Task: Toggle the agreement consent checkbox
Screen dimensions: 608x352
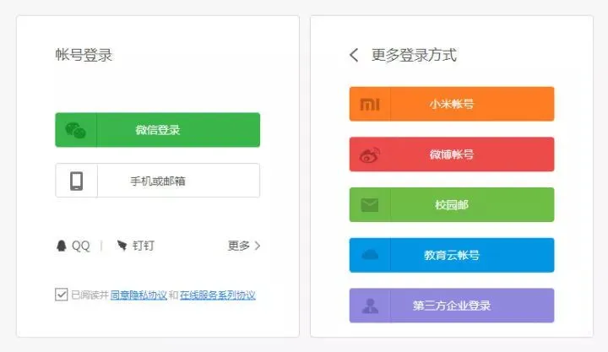Action: pyautogui.click(x=62, y=295)
